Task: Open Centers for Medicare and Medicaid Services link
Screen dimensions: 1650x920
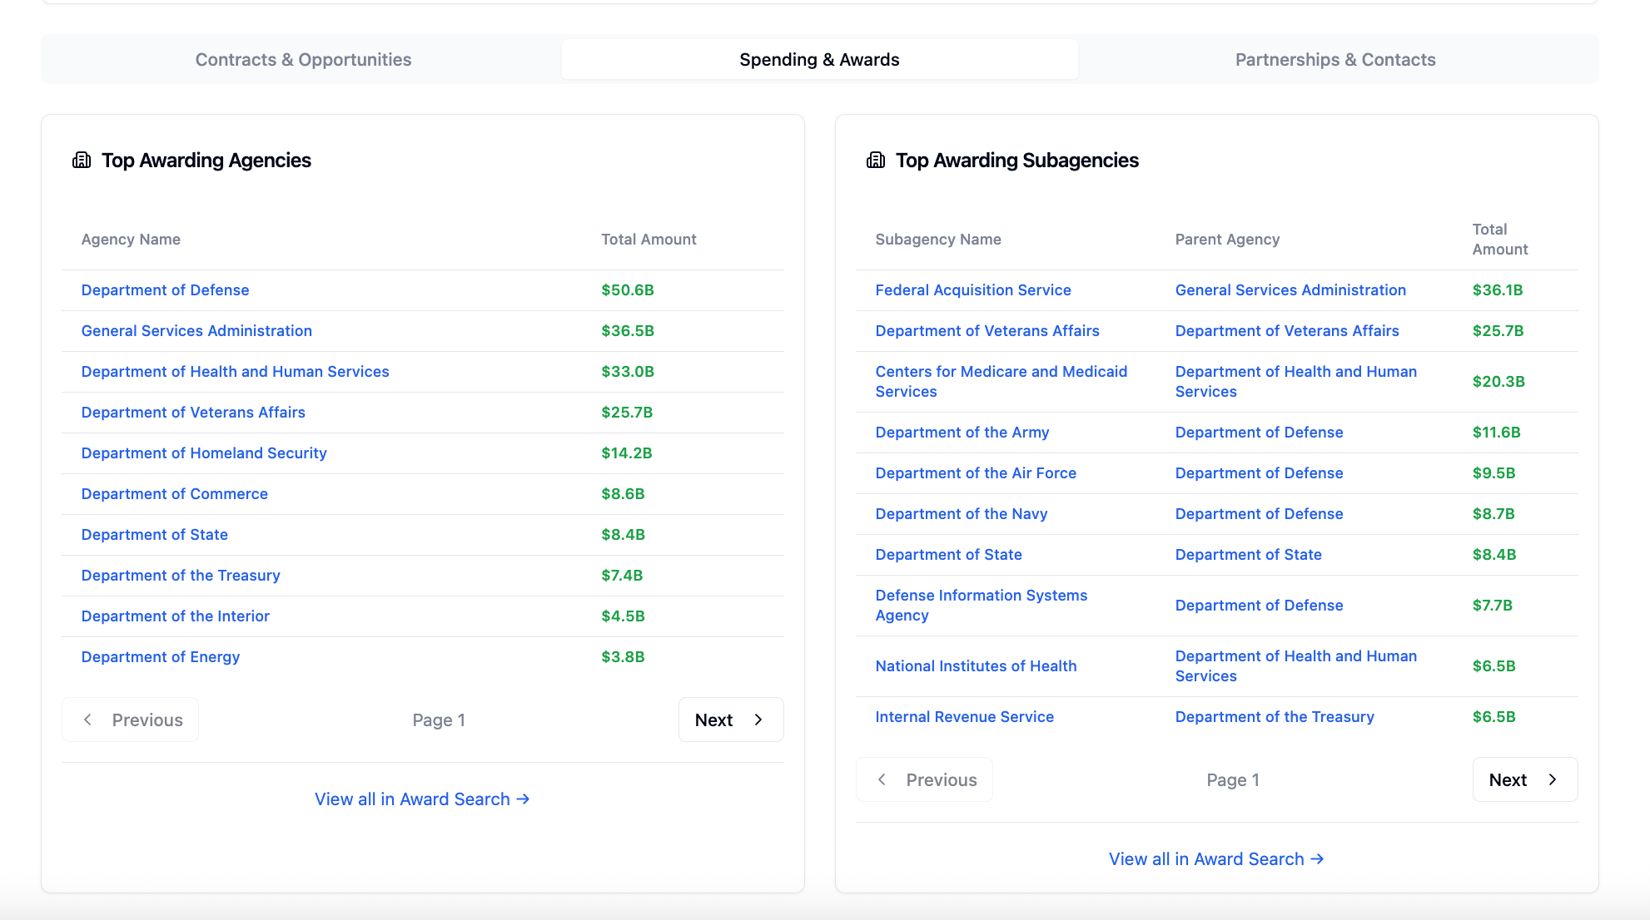Action: [1001, 381]
